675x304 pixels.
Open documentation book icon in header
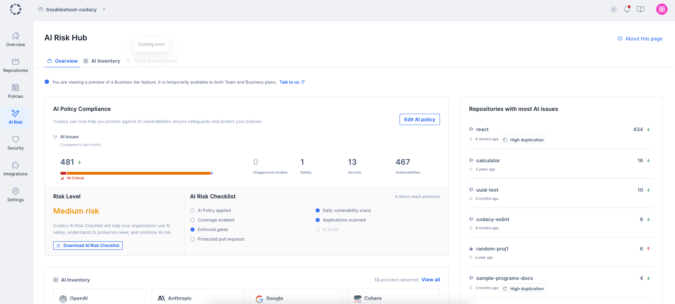(641, 9)
